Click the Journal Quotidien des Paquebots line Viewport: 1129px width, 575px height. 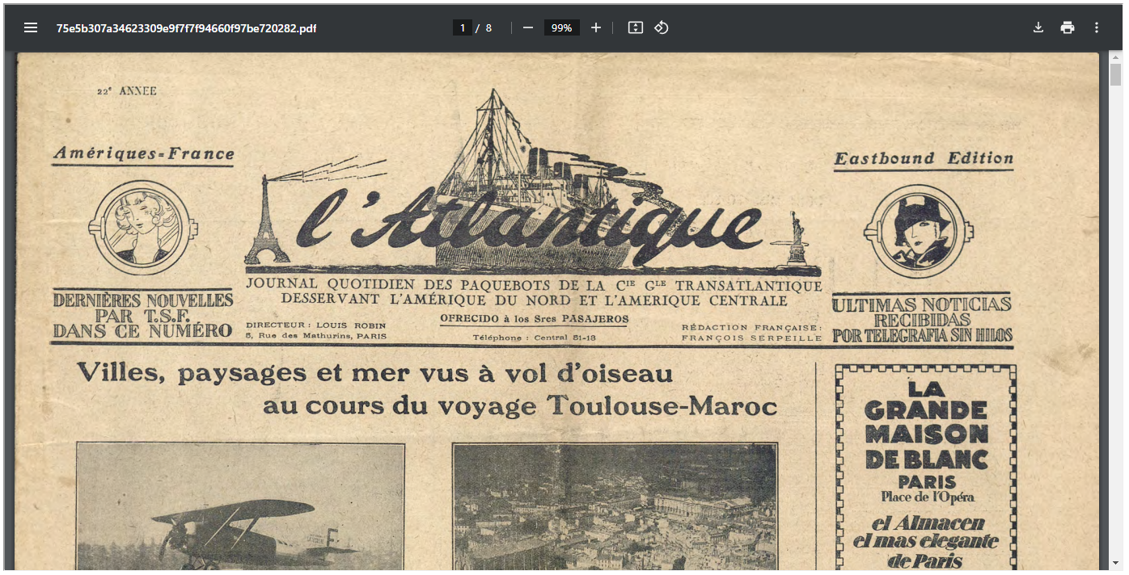[x=534, y=285]
